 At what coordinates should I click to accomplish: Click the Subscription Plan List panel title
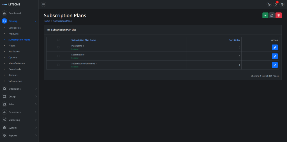coord(64,30)
